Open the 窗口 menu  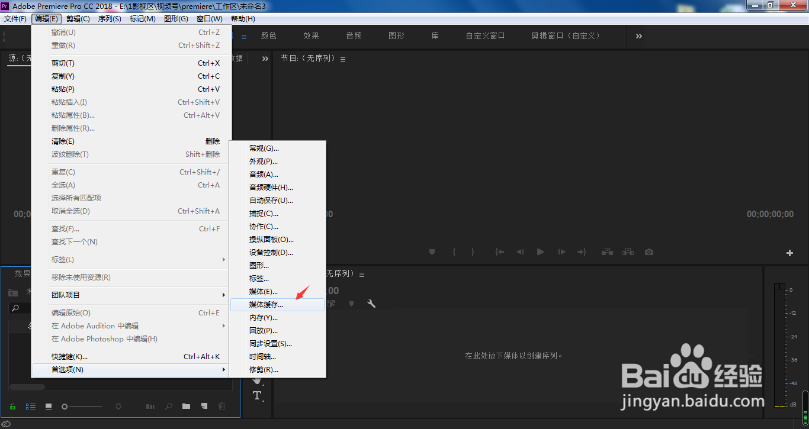tap(208, 18)
